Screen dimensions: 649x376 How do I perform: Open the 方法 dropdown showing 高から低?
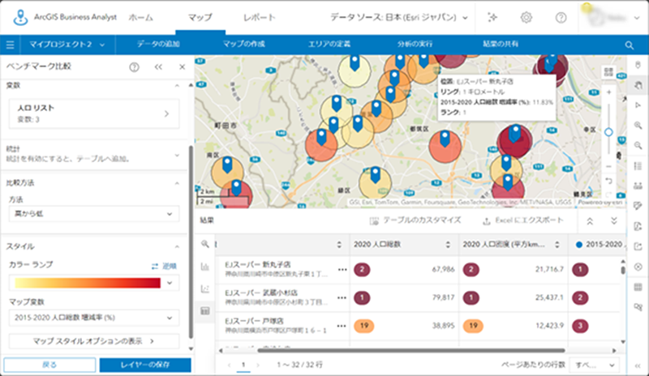(x=94, y=214)
